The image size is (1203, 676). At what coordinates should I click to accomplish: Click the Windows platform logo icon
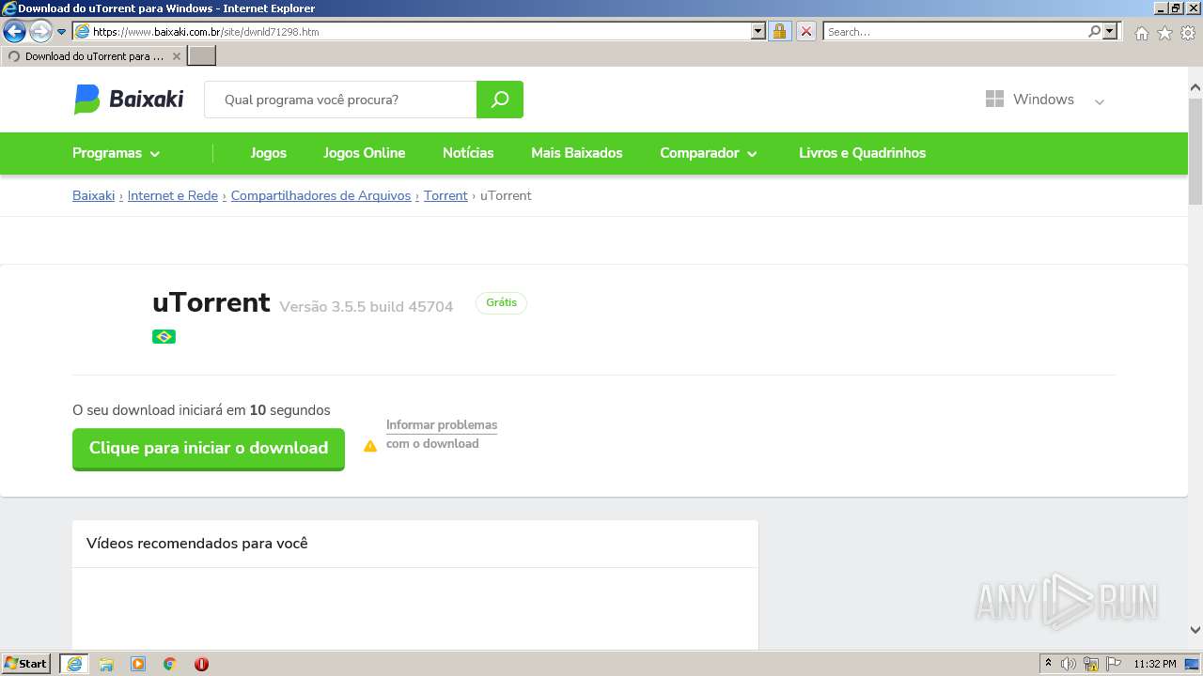pos(994,99)
